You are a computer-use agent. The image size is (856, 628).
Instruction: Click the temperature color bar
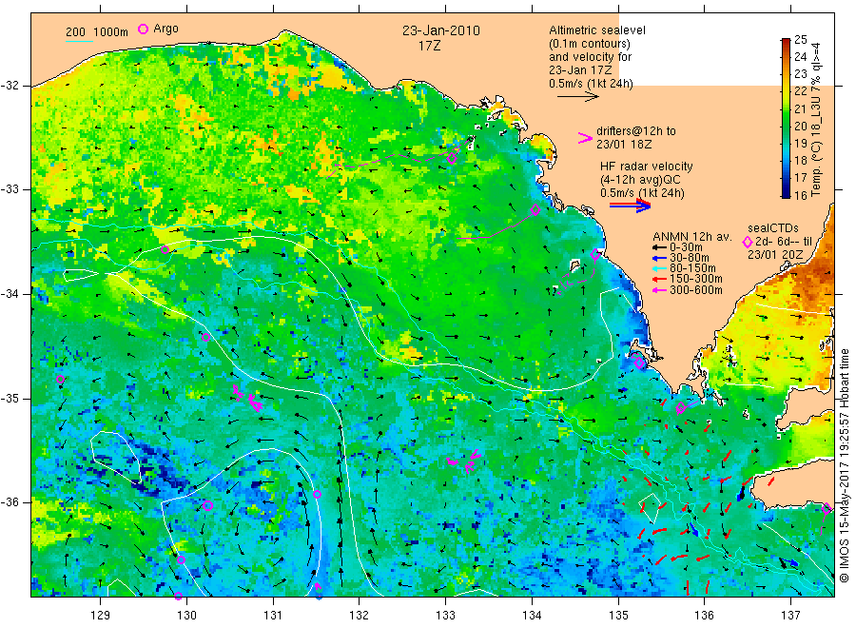point(786,117)
